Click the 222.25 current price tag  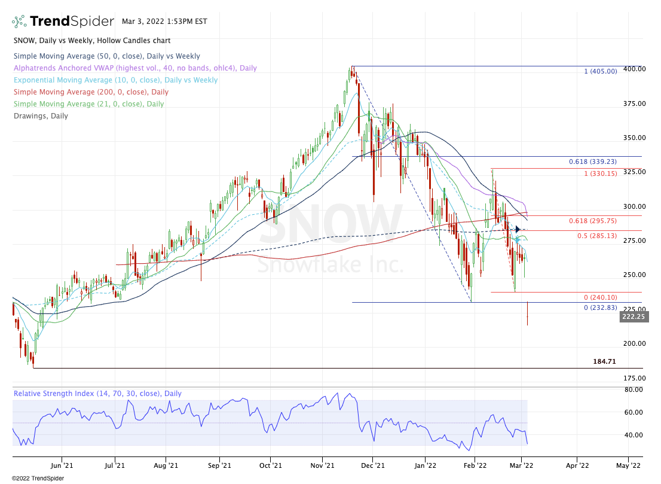634,316
